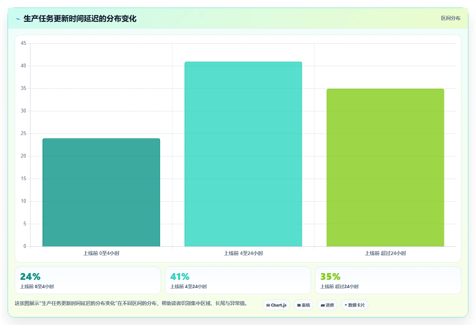
Task: Click the turquoise bar for 上线前 4至24小时
Action: coord(243,154)
